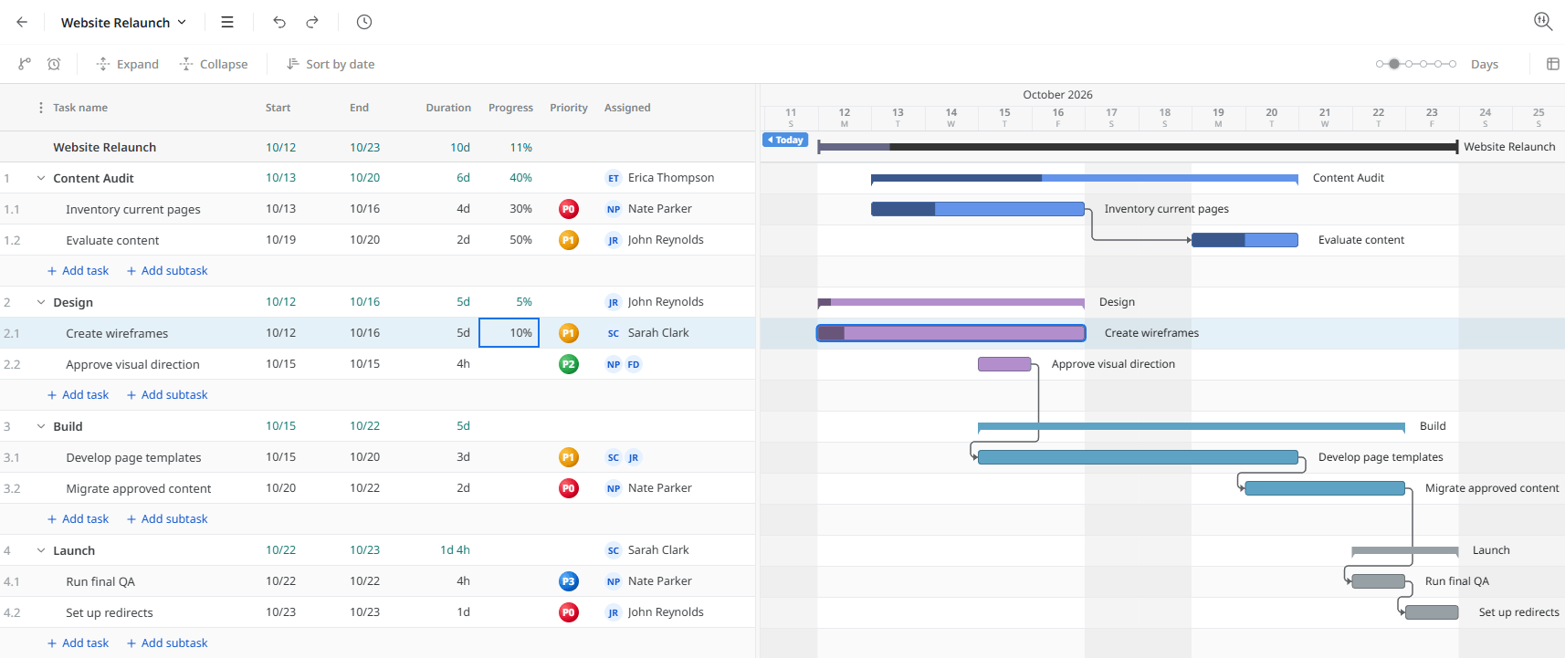Image resolution: width=1565 pixels, height=658 pixels.
Task: Click Add subtask below Set up redirects
Action: click(x=167, y=643)
